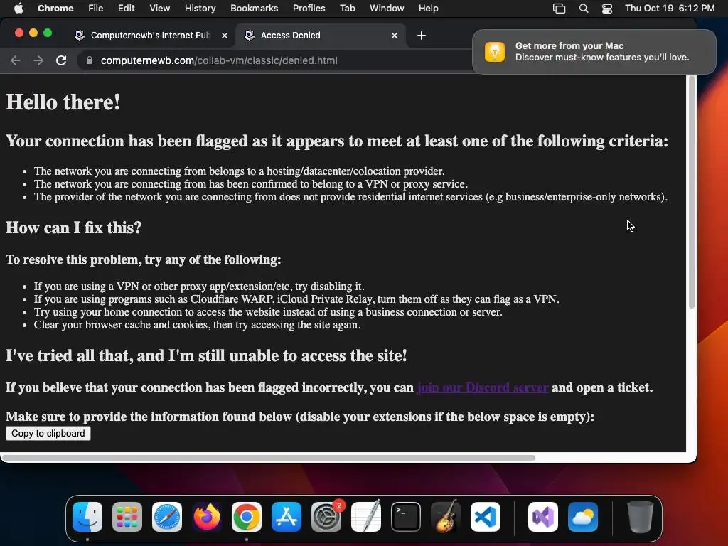The image size is (728, 546).
Task: Open Spotlight search in menu bar
Action: pyautogui.click(x=584, y=9)
